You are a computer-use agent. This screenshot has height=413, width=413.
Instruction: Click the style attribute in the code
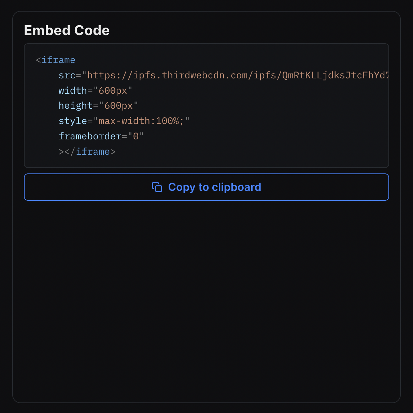pyautogui.click(x=72, y=121)
